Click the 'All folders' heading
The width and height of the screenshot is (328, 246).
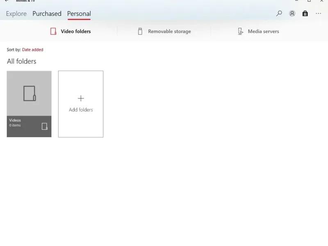22,61
